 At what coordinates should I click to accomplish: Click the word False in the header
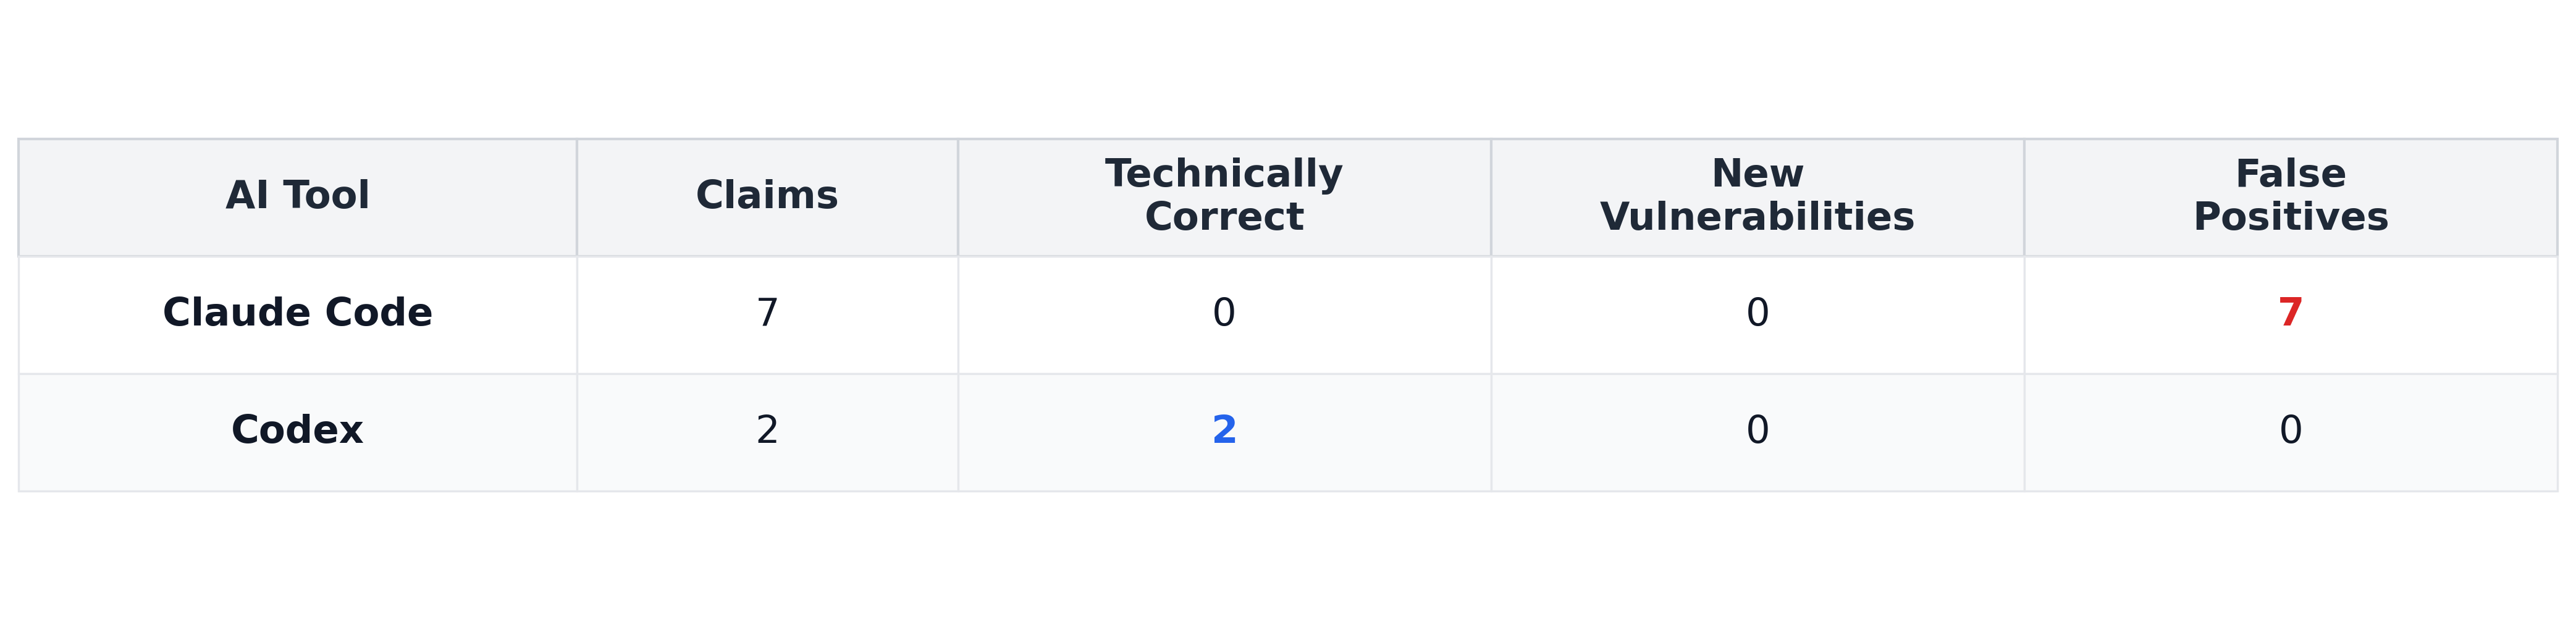[x=2290, y=174]
